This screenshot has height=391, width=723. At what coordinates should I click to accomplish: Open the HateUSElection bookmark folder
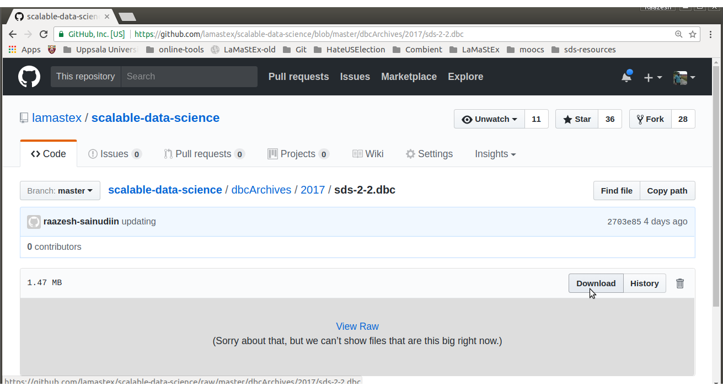[349, 50]
